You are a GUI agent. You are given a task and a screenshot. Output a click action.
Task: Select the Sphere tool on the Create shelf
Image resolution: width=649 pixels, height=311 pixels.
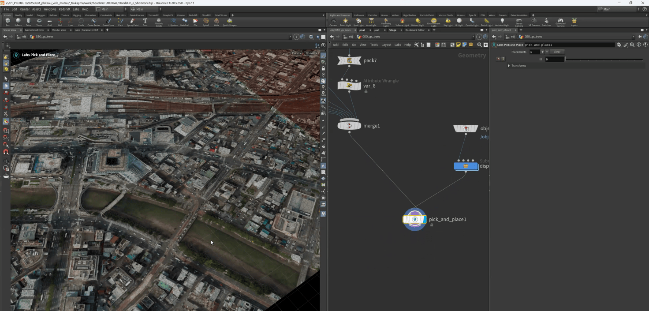pyautogui.click(x=18, y=22)
